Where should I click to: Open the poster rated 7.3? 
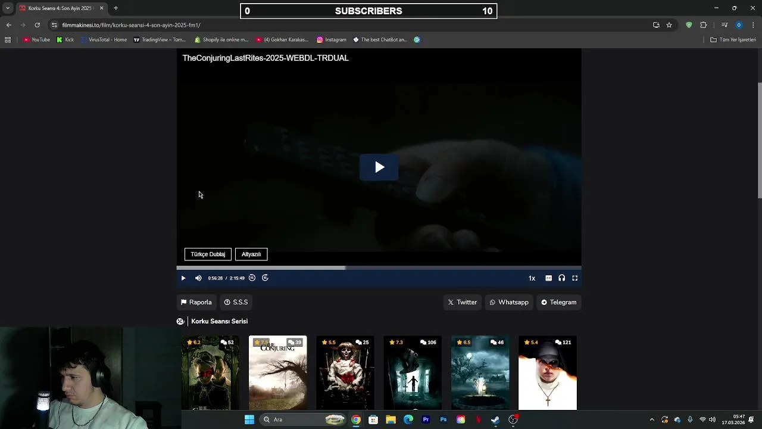[413, 373]
